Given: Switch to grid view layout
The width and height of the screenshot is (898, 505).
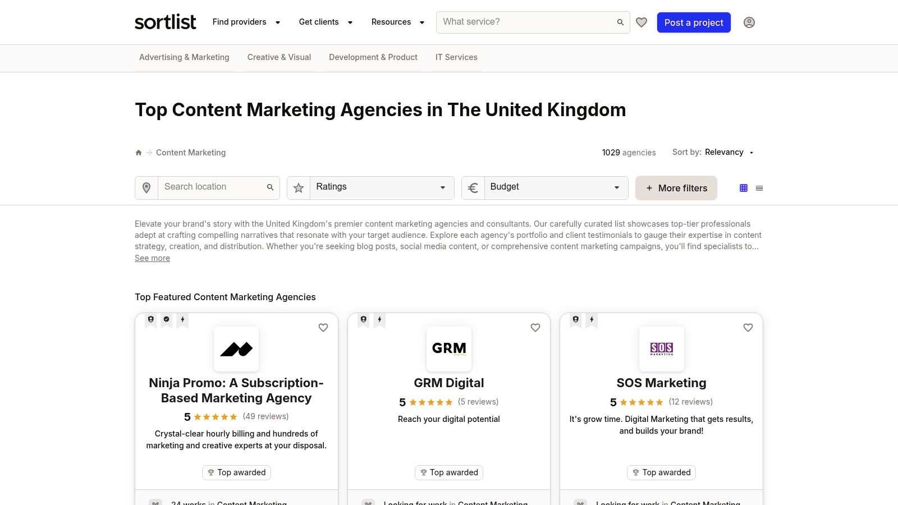Looking at the screenshot, I should [744, 188].
